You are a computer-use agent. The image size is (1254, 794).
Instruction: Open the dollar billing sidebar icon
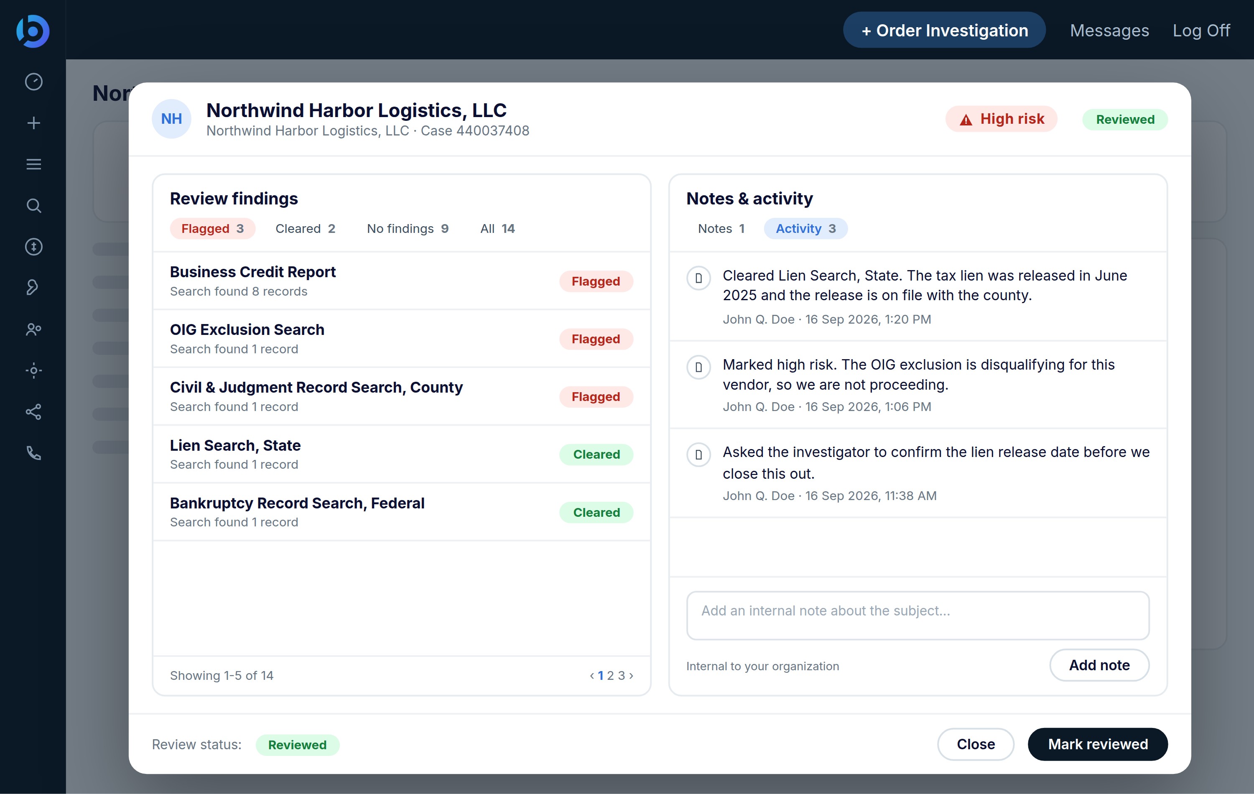tap(34, 246)
